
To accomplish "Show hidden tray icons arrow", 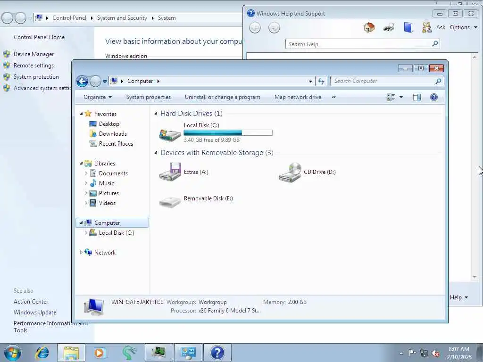I will (x=401, y=354).
